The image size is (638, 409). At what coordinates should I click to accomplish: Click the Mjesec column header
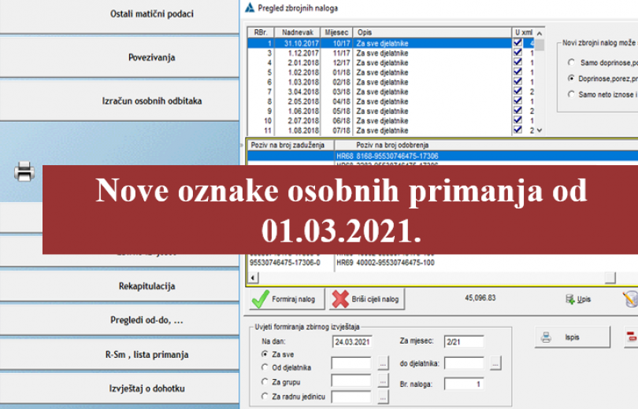tap(337, 32)
